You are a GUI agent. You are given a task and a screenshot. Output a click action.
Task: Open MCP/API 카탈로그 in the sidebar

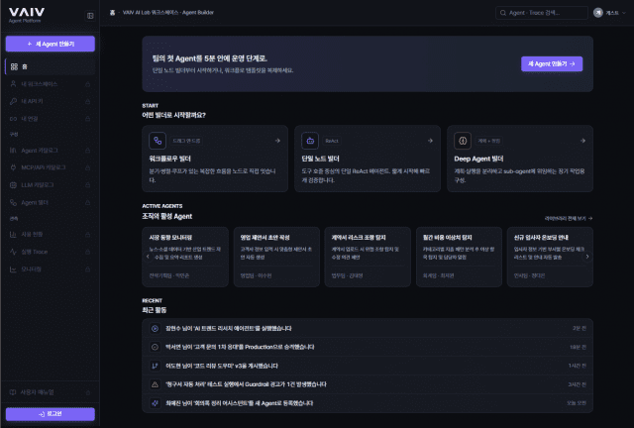click(x=51, y=167)
